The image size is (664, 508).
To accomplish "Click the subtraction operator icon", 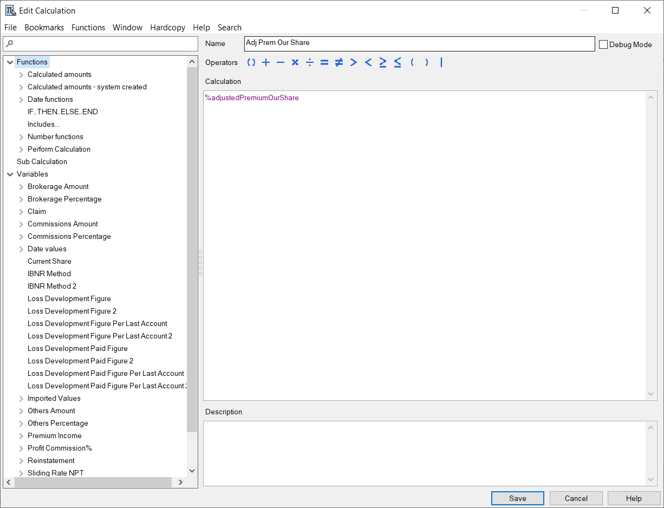I will (x=280, y=62).
